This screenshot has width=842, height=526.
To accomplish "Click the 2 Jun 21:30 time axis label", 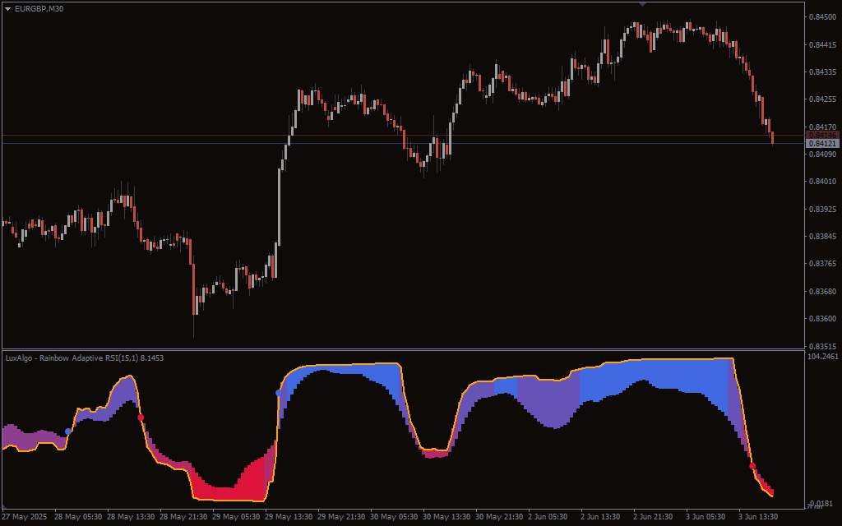I will click(x=654, y=517).
